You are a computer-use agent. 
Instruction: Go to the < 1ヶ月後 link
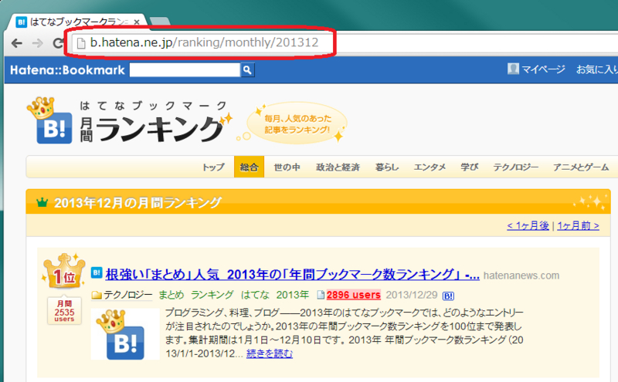click(x=528, y=225)
